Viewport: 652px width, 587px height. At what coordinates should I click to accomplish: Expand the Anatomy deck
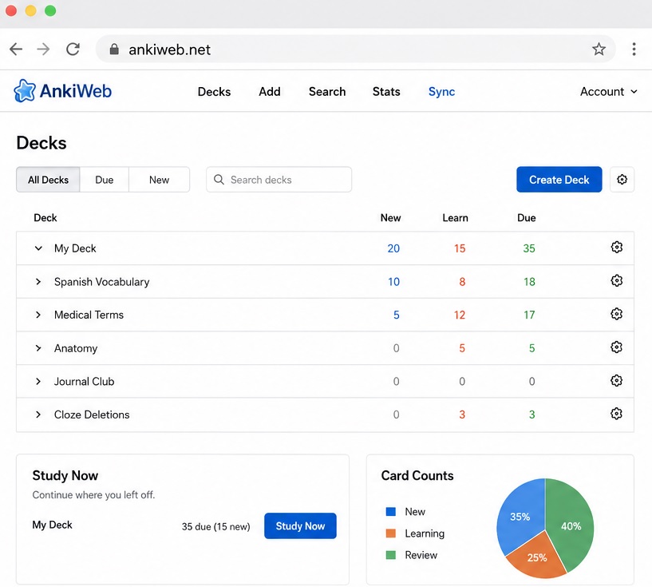point(38,348)
